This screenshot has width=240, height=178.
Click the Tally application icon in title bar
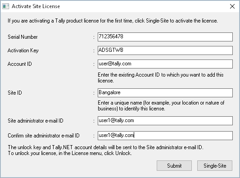click(x=6, y=6)
